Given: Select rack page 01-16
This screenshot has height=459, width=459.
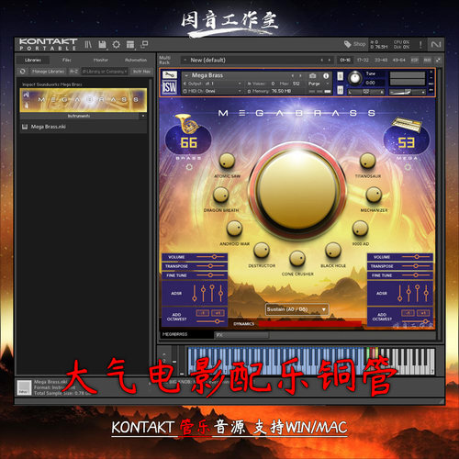Looking at the screenshot, I should [345, 60].
